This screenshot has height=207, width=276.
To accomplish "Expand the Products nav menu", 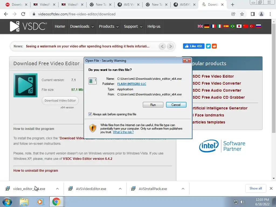I will (x=109, y=26).
